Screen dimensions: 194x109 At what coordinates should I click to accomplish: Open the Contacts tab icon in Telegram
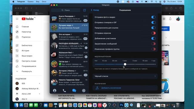[x=55, y=91]
